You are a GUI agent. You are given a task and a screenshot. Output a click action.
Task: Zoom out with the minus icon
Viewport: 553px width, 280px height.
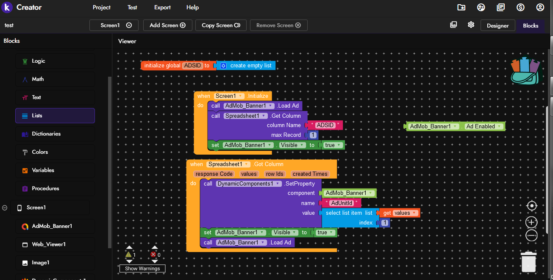[531, 236]
